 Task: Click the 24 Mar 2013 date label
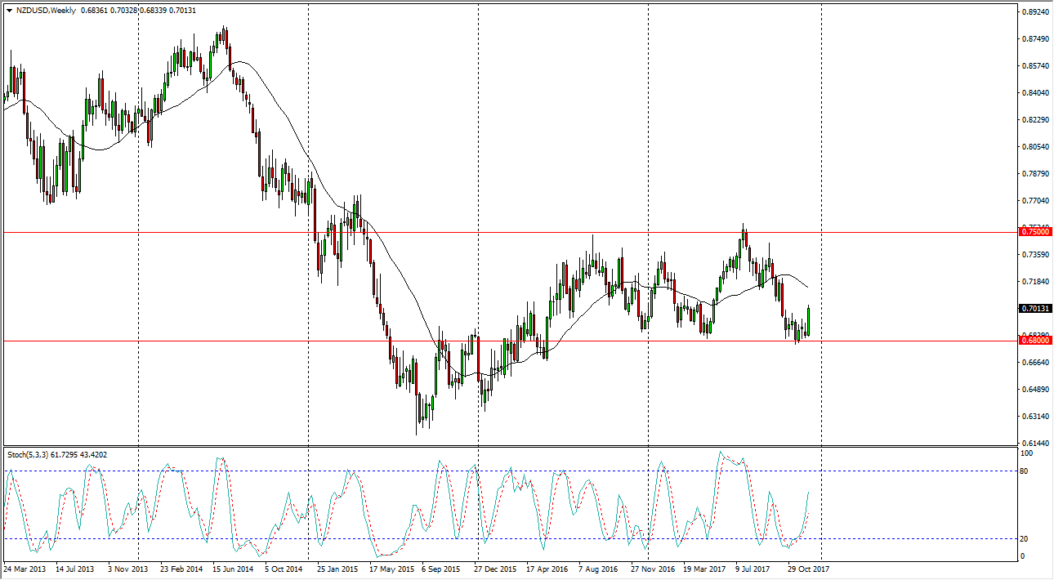pyautogui.click(x=25, y=569)
